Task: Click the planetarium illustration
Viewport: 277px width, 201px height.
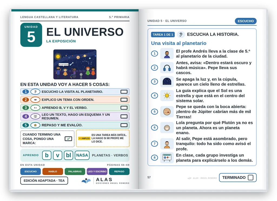Action: (x=75, y=64)
